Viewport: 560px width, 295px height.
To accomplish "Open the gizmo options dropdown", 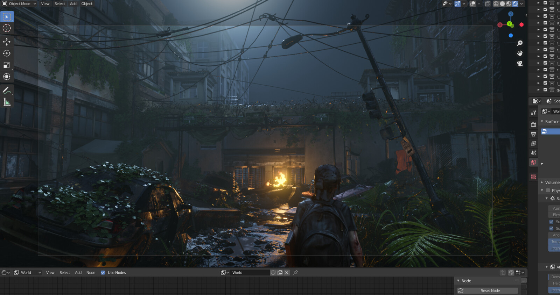I will [x=464, y=4].
